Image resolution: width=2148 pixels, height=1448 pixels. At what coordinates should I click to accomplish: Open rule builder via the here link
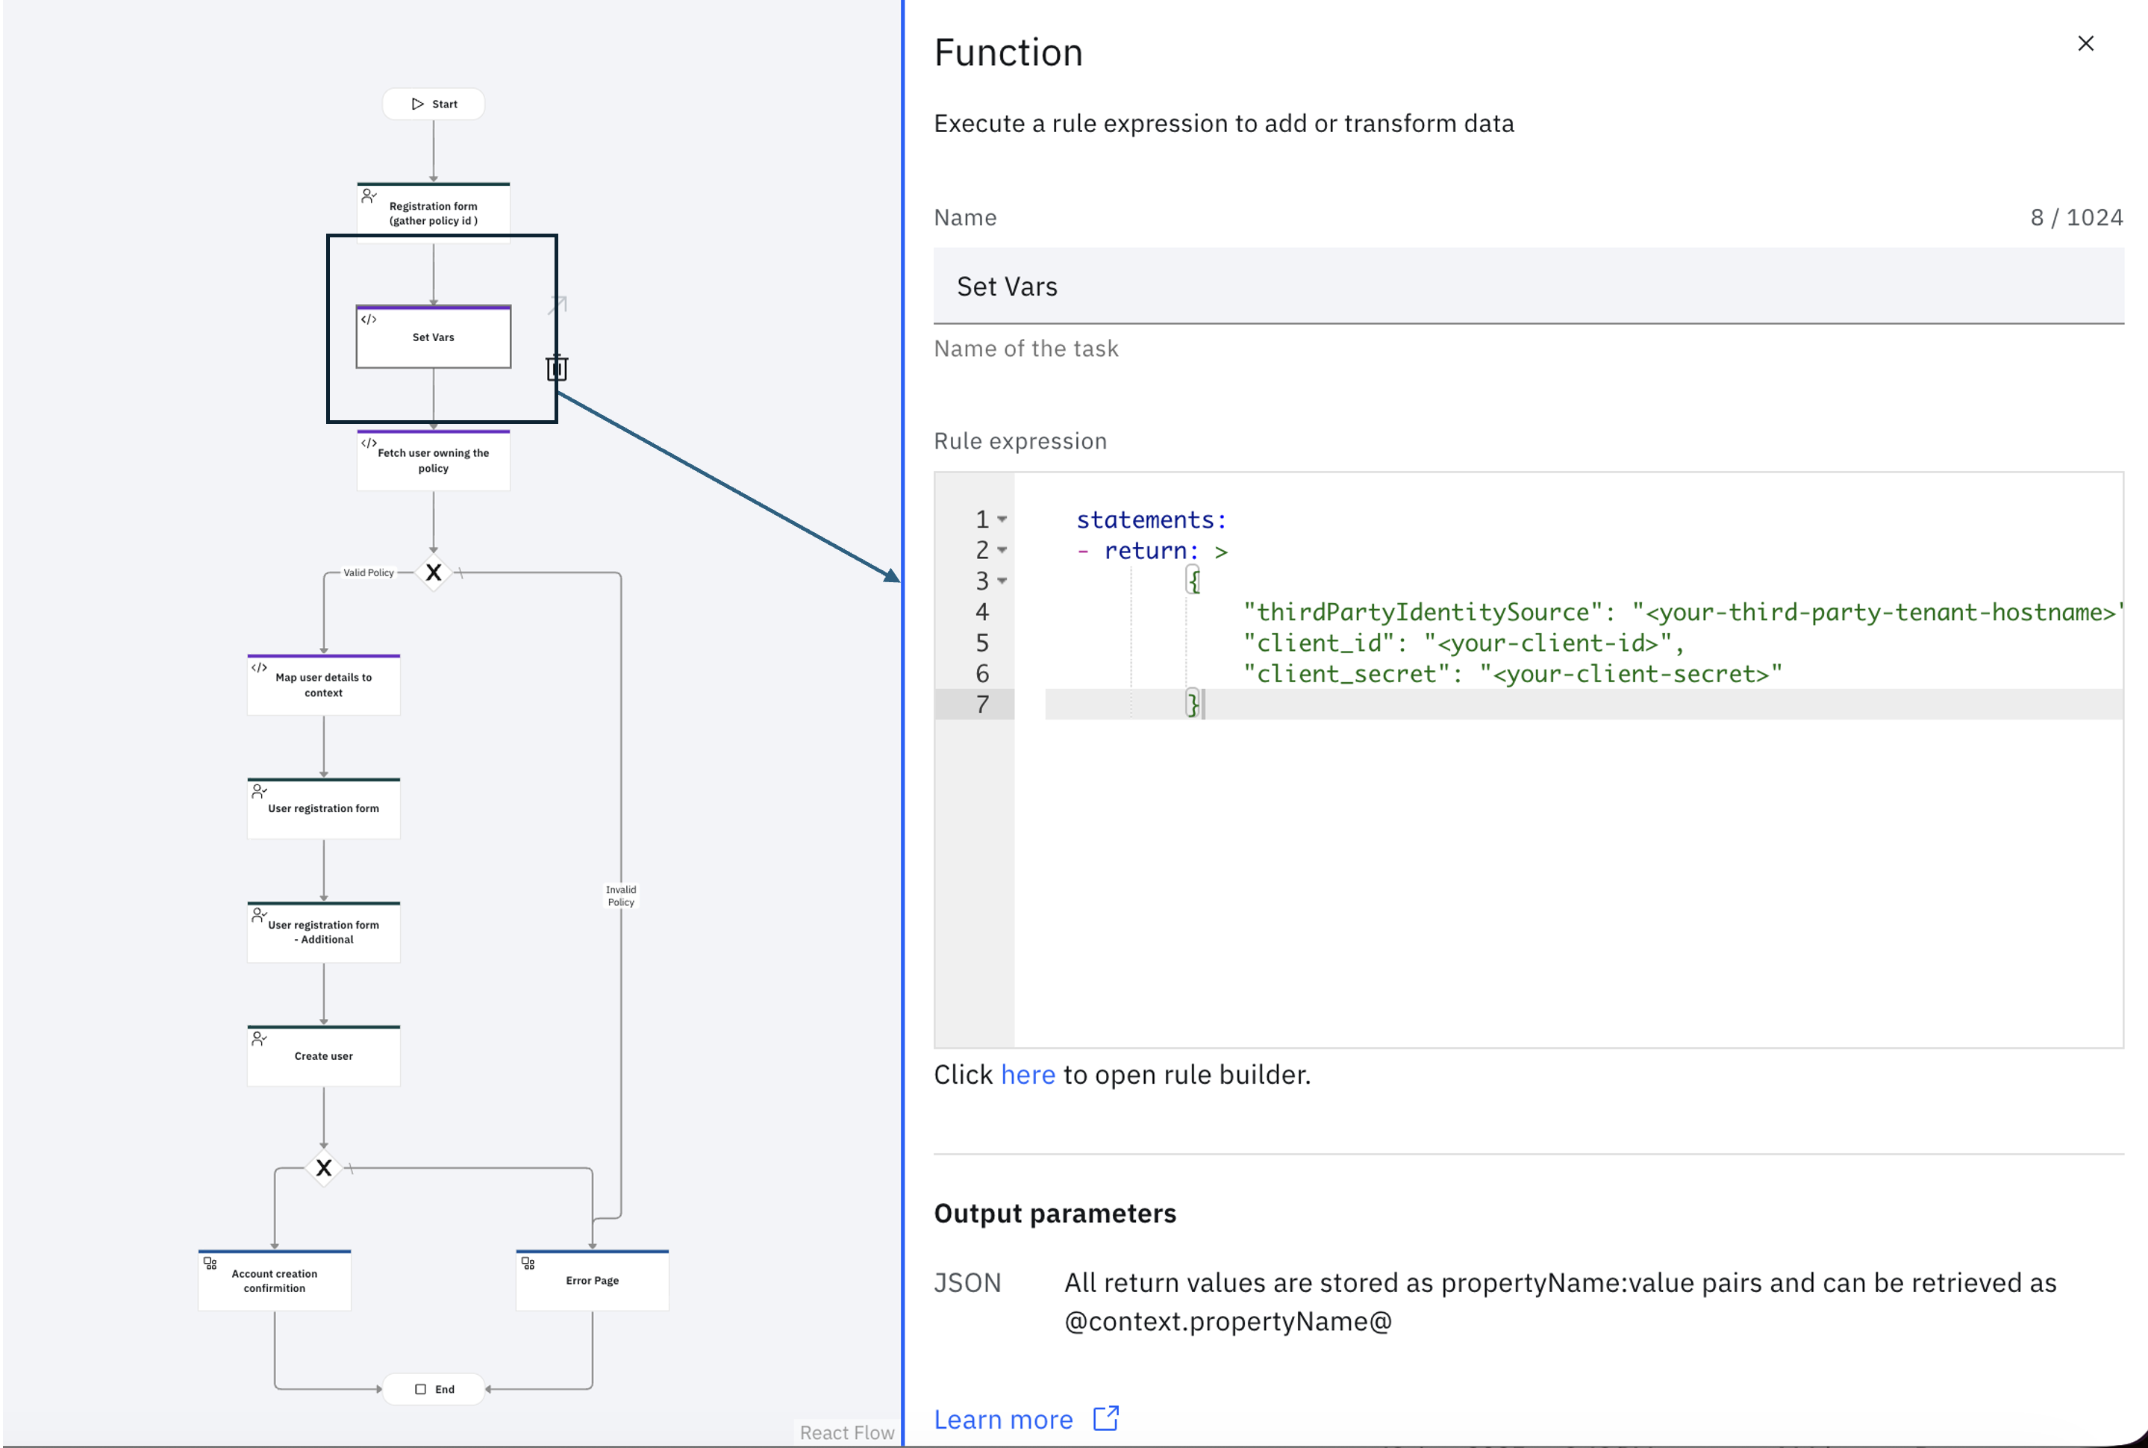1028,1075
